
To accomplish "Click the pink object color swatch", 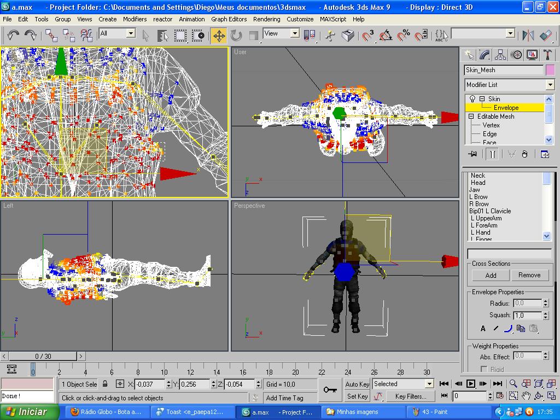I will [550, 70].
